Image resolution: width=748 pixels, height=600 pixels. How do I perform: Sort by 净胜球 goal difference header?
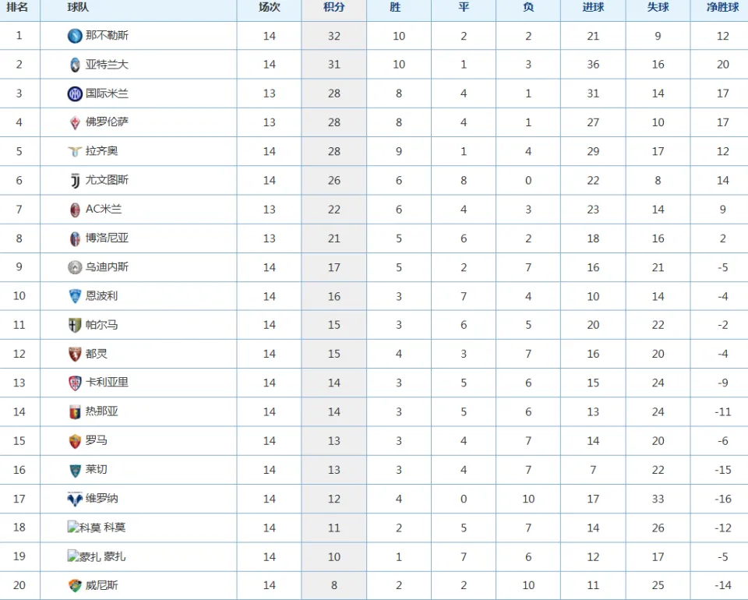click(x=723, y=7)
